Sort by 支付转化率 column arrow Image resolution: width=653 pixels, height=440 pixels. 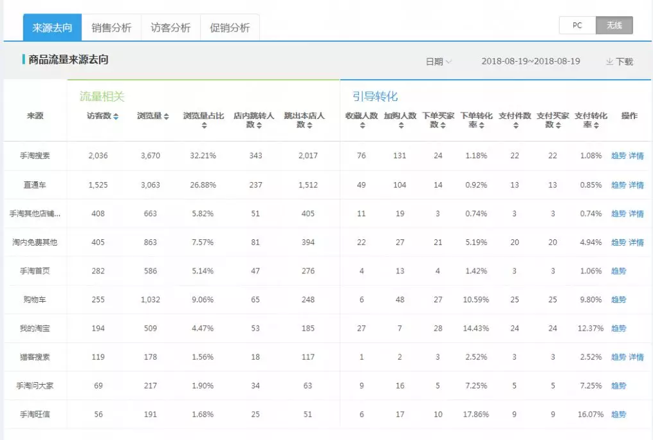(x=596, y=125)
